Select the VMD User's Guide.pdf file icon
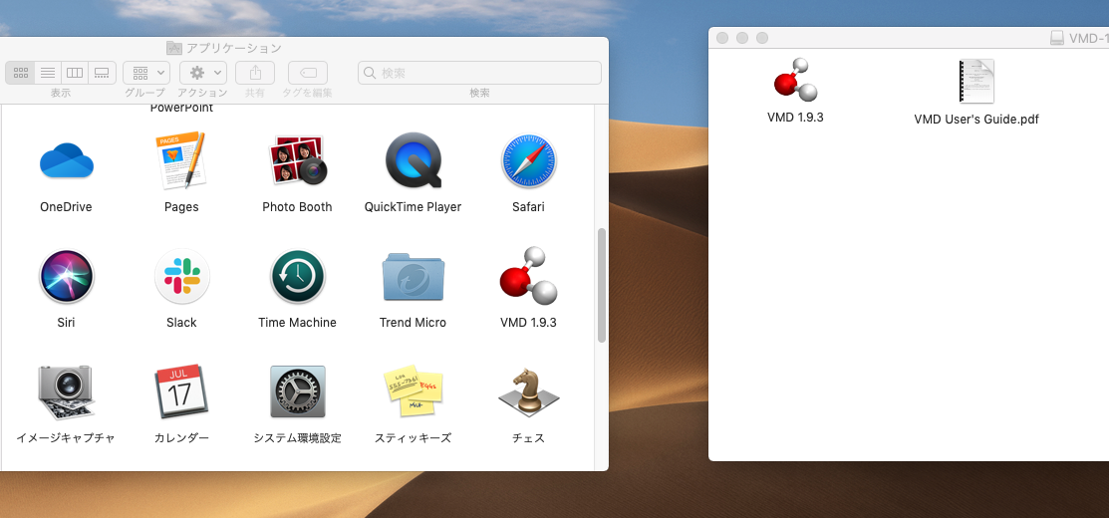Viewport: 1109px width, 518px height. [x=976, y=82]
